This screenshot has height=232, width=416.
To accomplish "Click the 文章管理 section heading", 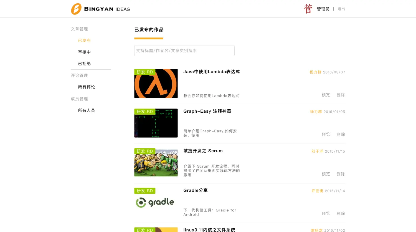I will 79,29.
